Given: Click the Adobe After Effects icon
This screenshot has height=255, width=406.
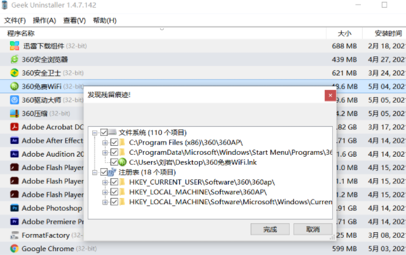Looking at the screenshot, I should click(15, 140).
